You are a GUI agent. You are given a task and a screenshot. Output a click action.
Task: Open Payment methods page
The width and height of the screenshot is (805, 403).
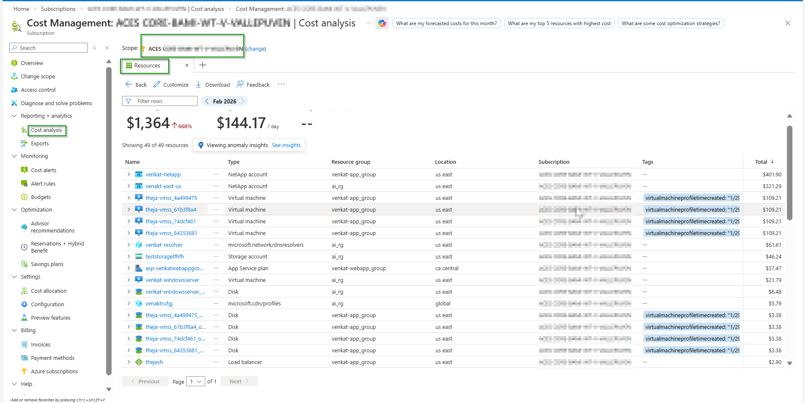click(52, 358)
